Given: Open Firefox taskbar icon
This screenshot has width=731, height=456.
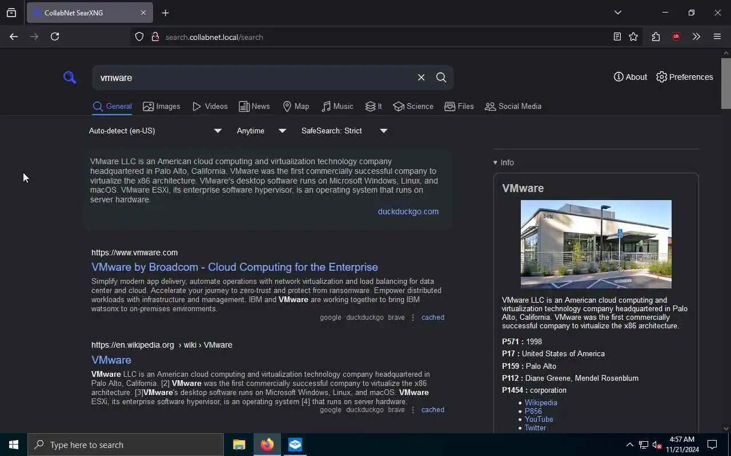Looking at the screenshot, I should 267,445.
